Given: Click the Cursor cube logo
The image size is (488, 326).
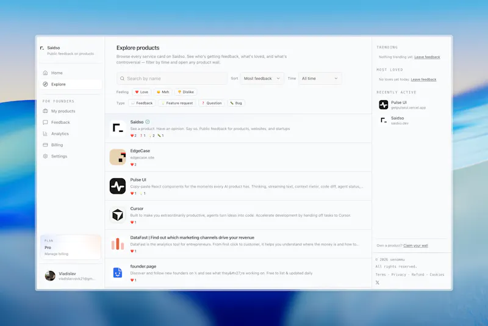Looking at the screenshot, I should pos(118,215).
